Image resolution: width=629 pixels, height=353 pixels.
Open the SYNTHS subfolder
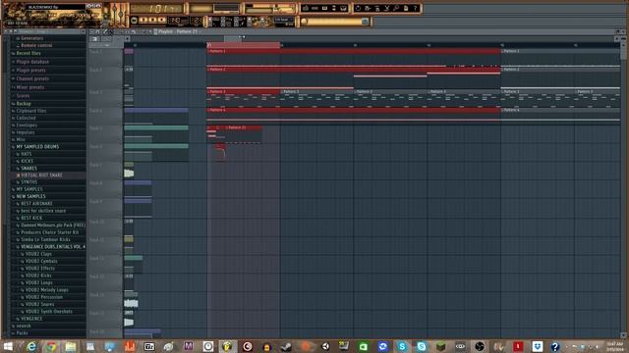click(29, 182)
